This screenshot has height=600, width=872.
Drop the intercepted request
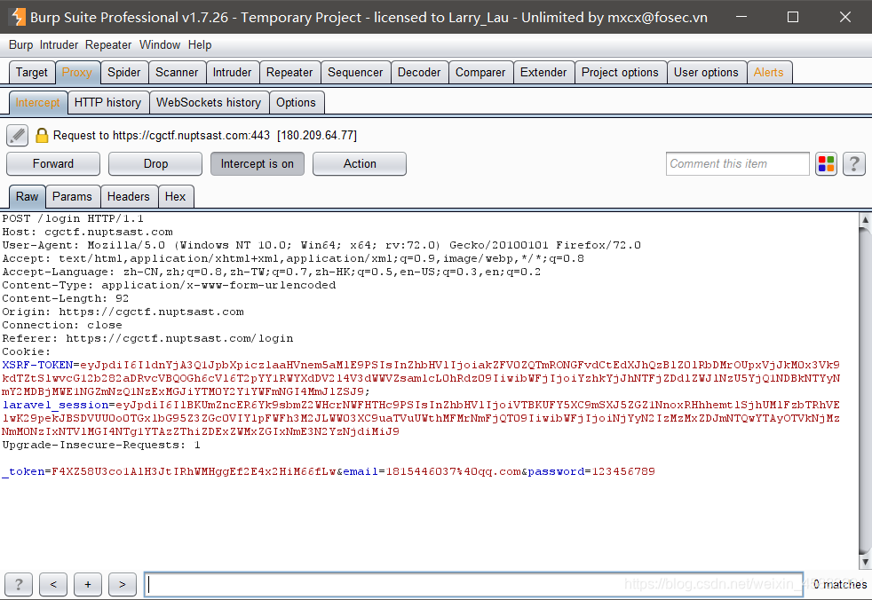click(x=155, y=164)
